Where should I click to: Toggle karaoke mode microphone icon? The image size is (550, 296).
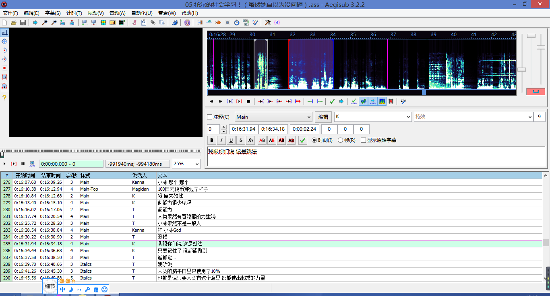[x=403, y=101]
